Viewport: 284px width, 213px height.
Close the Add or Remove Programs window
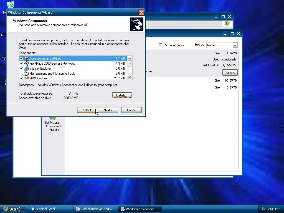point(239,34)
